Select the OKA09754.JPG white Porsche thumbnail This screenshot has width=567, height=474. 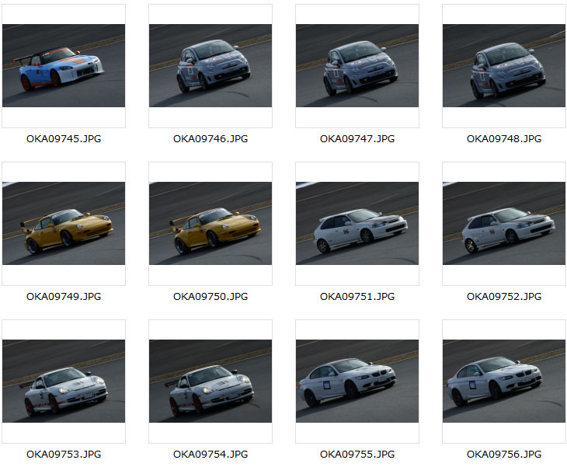click(210, 381)
